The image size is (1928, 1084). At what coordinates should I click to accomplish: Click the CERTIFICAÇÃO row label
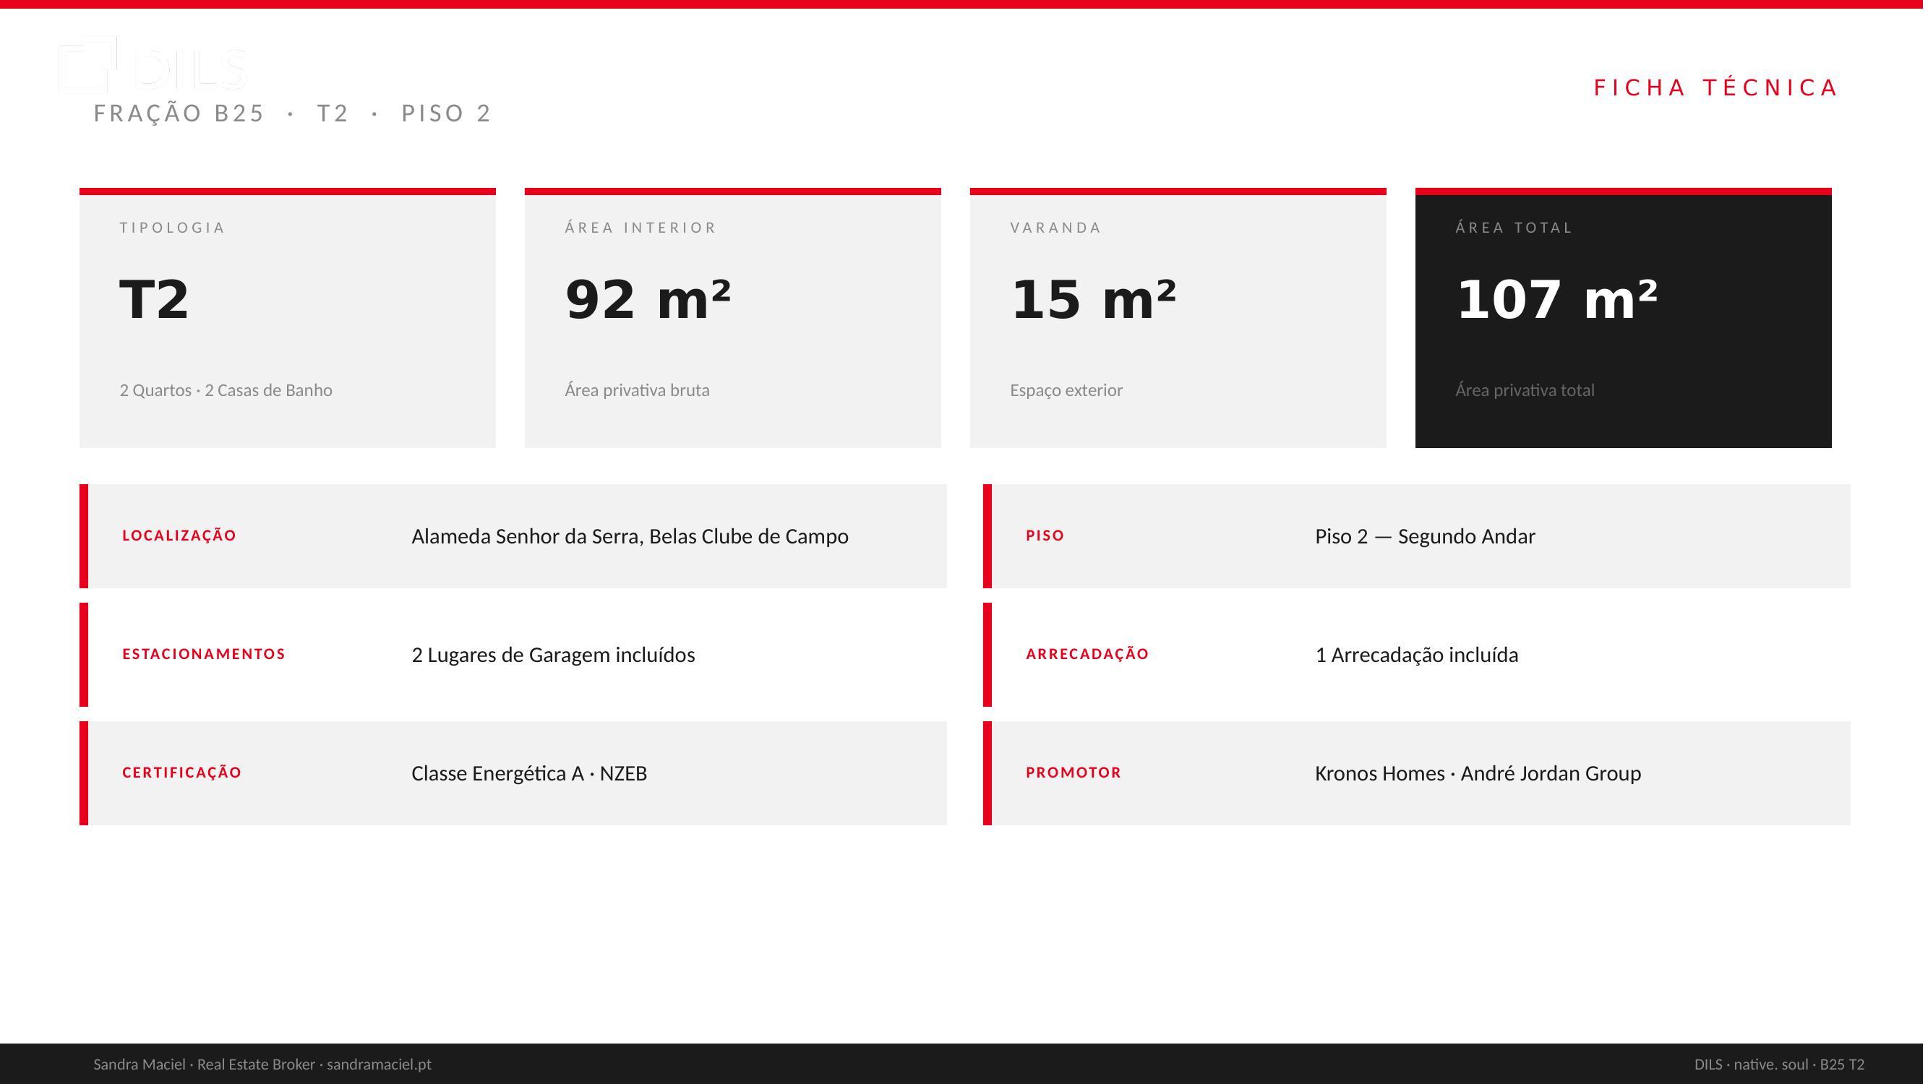(x=182, y=772)
